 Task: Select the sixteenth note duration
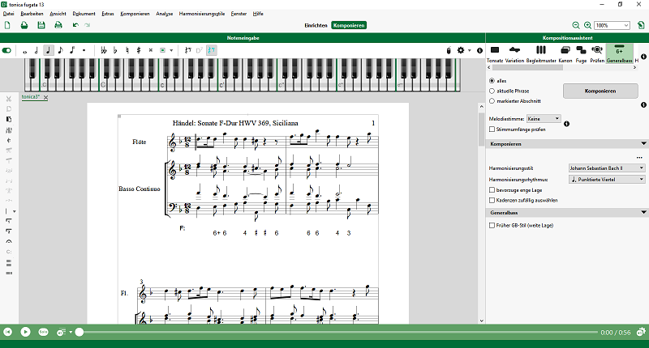[x=72, y=50]
